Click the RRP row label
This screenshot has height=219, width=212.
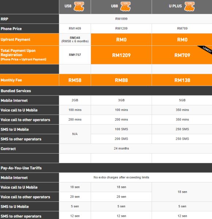click(4, 19)
